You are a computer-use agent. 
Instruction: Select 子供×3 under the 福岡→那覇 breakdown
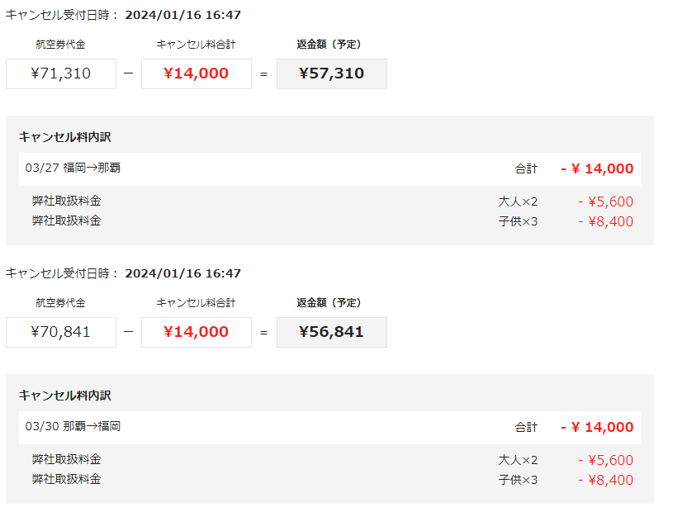point(518,221)
